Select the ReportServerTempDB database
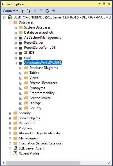Viewport: 113px width, 166px height. click(40, 48)
